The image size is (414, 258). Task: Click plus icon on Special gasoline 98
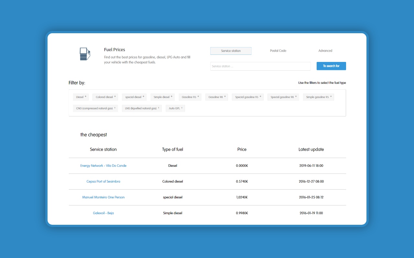pyautogui.click(x=296, y=96)
